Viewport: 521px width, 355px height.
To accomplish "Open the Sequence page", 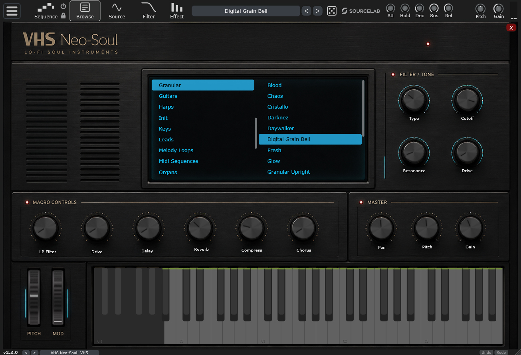I will 46,11.
